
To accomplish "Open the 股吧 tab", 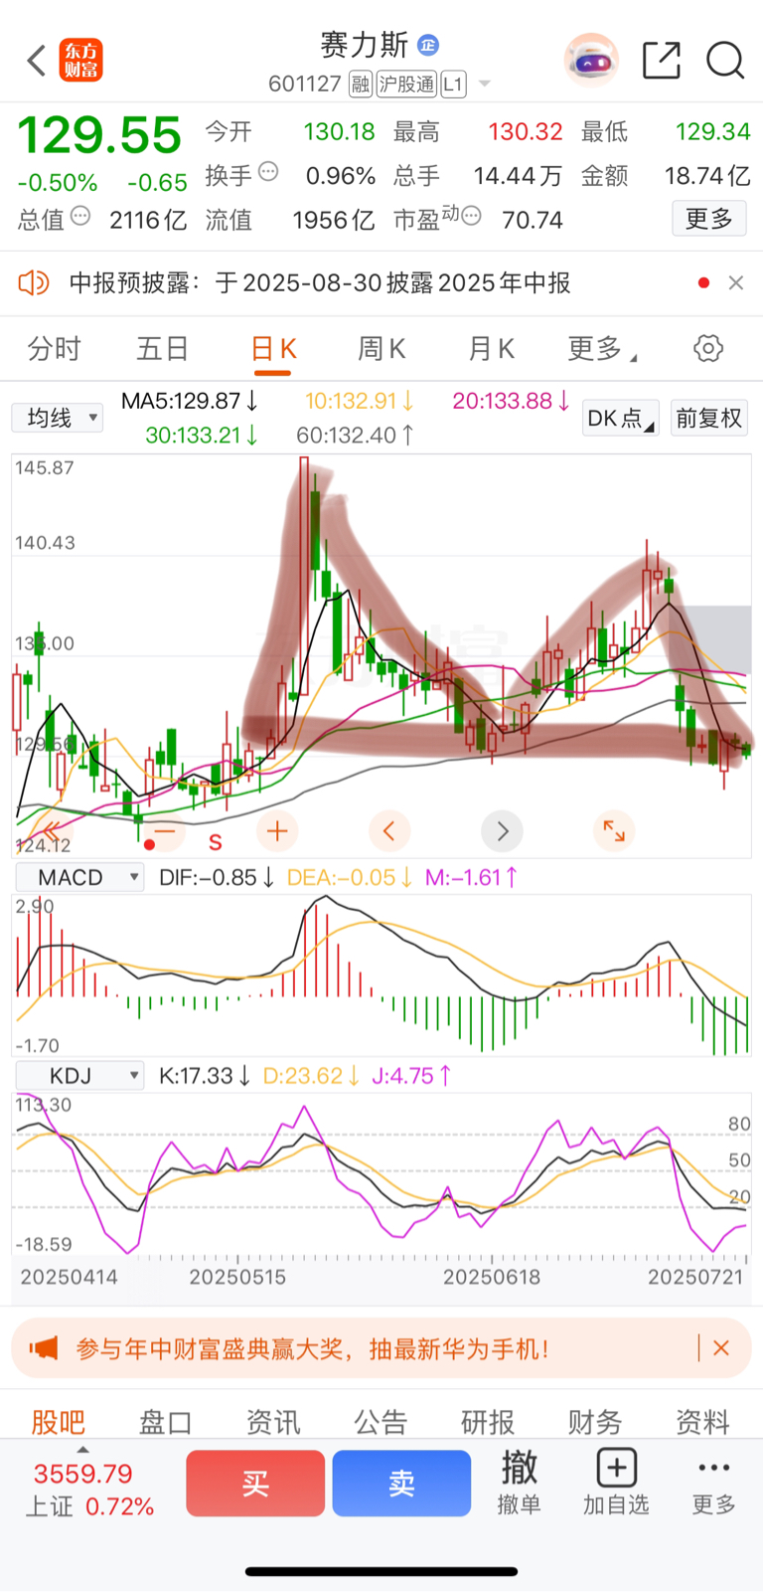I will (58, 1422).
